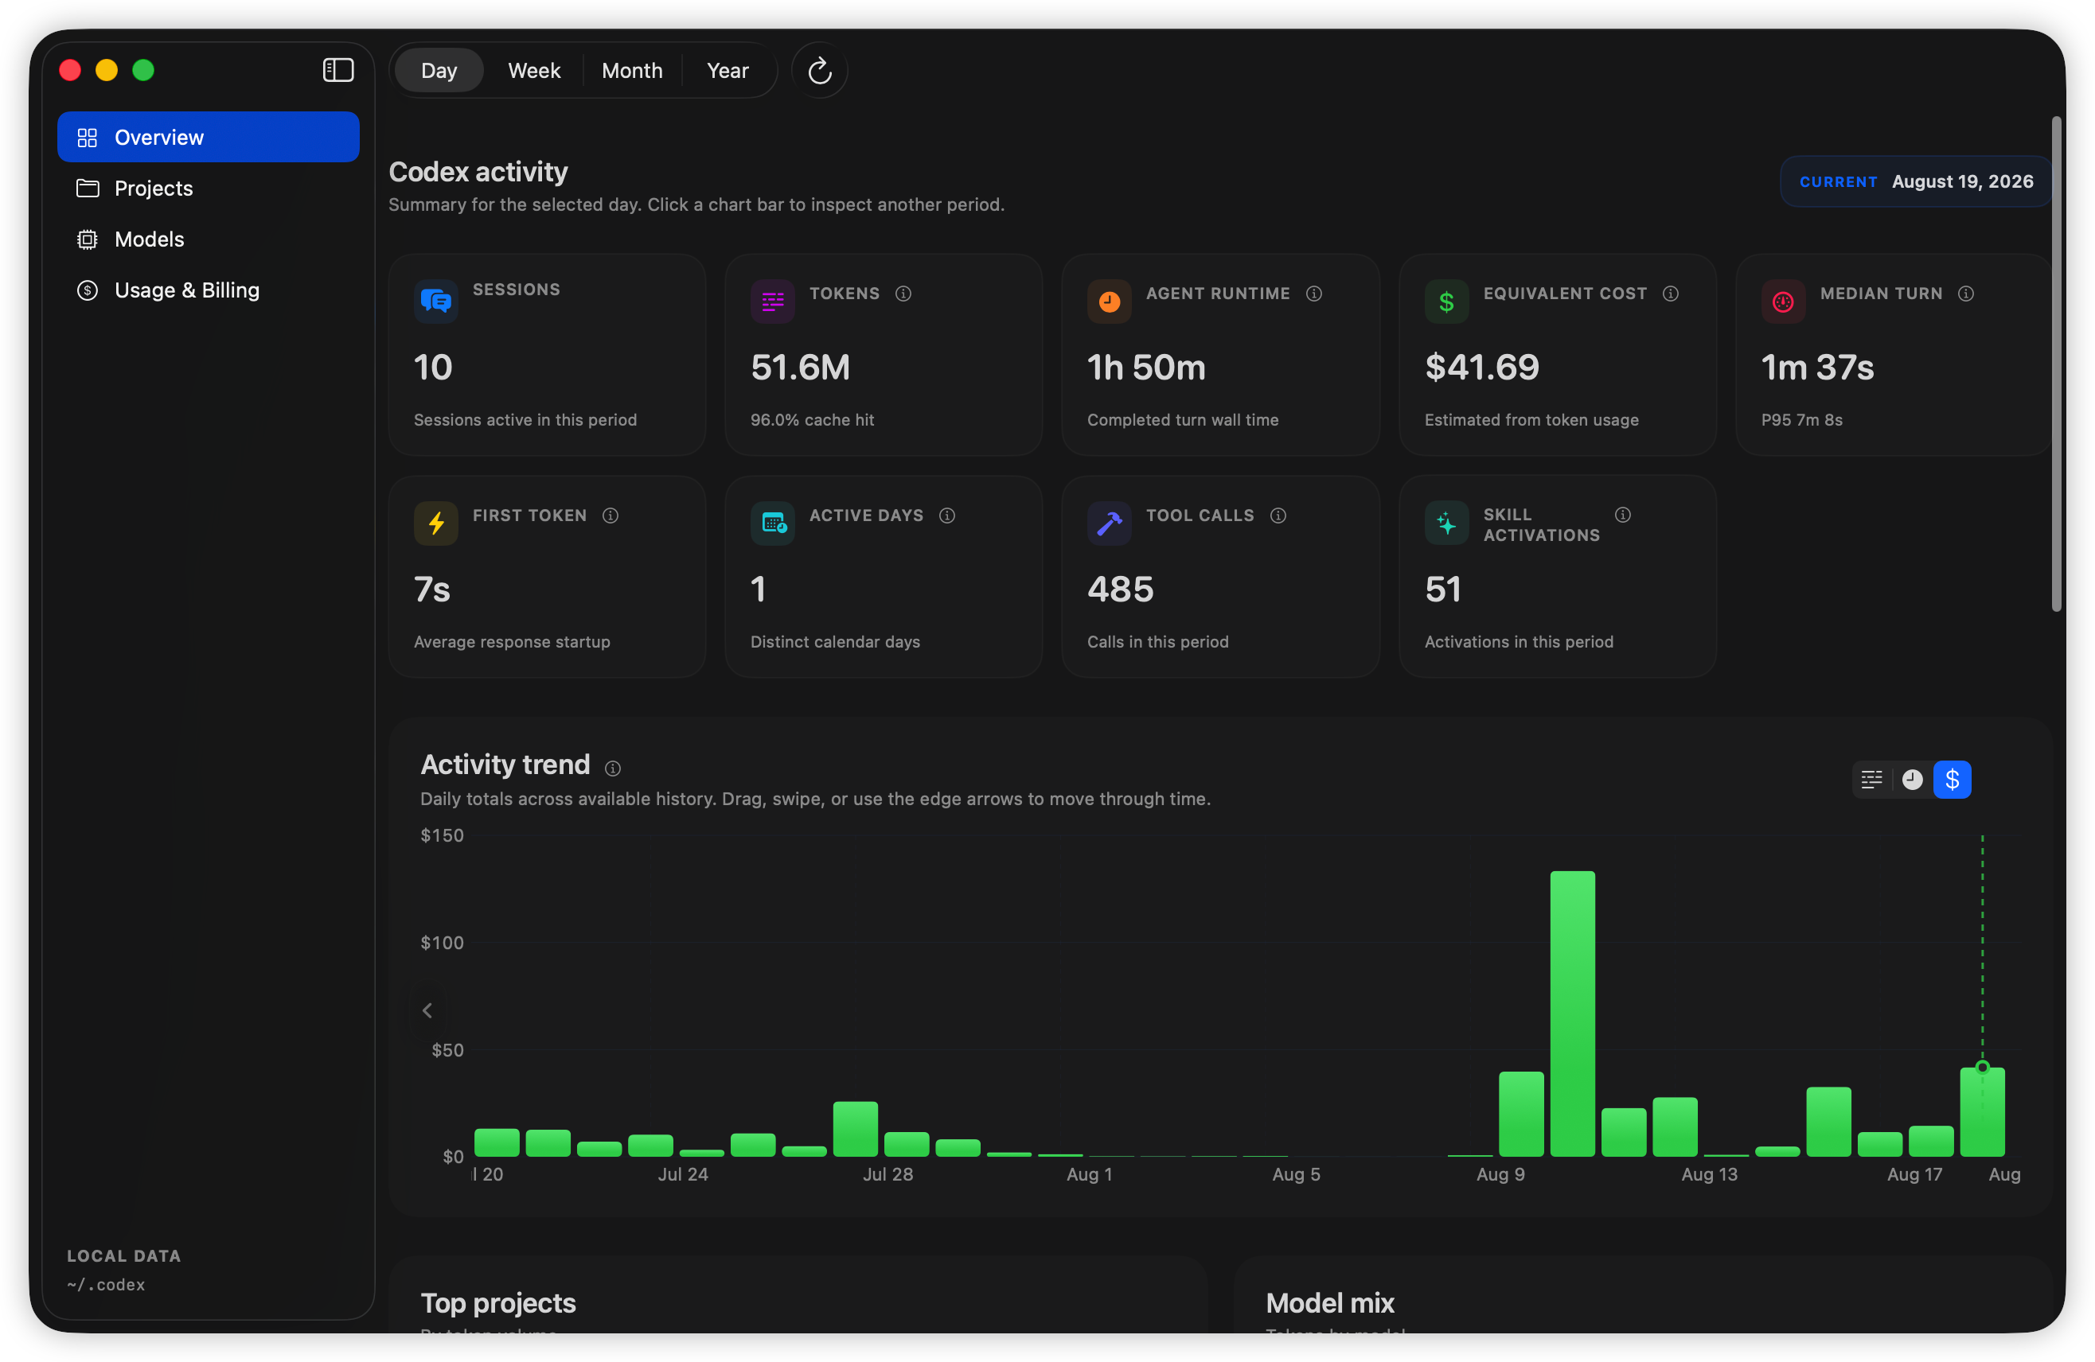The height and width of the screenshot is (1362, 2095).
Task: Select the tallest bar in Activity trend
Action: (1572, 1014)
